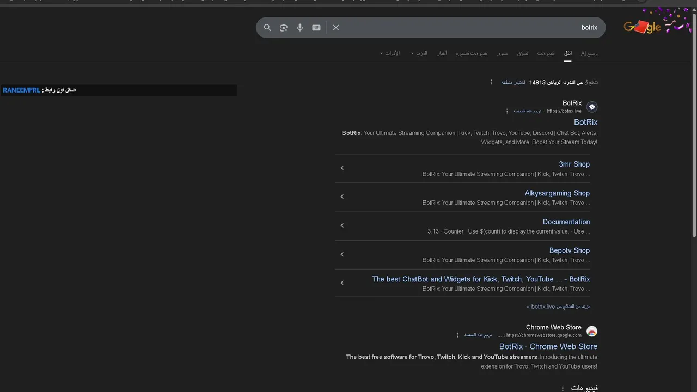Click the Chrome Web Store favicon
Viewport: 697px width, 392px height.
592,331
